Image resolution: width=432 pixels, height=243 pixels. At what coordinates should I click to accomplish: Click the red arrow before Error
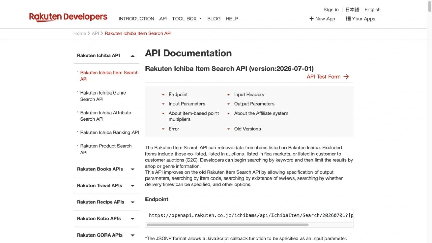click(163, 129)
